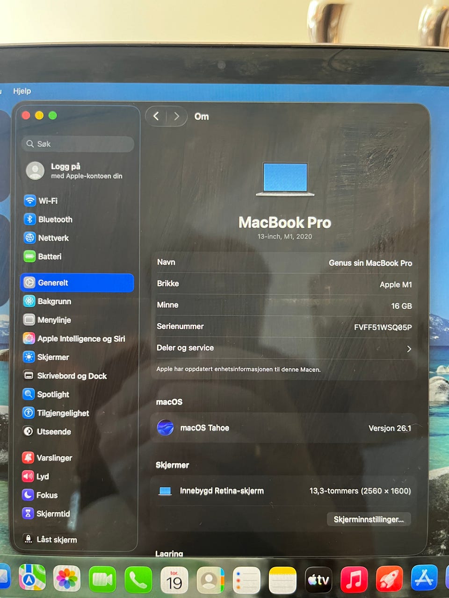The image size is (449, 598).
Task: Open Menylinje settings
Action: click(47, 320)
